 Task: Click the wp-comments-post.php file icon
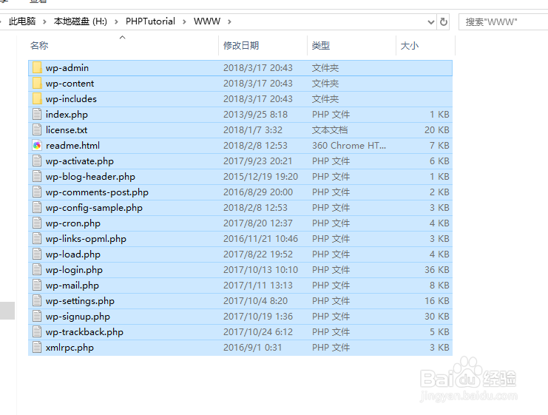(x=37, y=192)
